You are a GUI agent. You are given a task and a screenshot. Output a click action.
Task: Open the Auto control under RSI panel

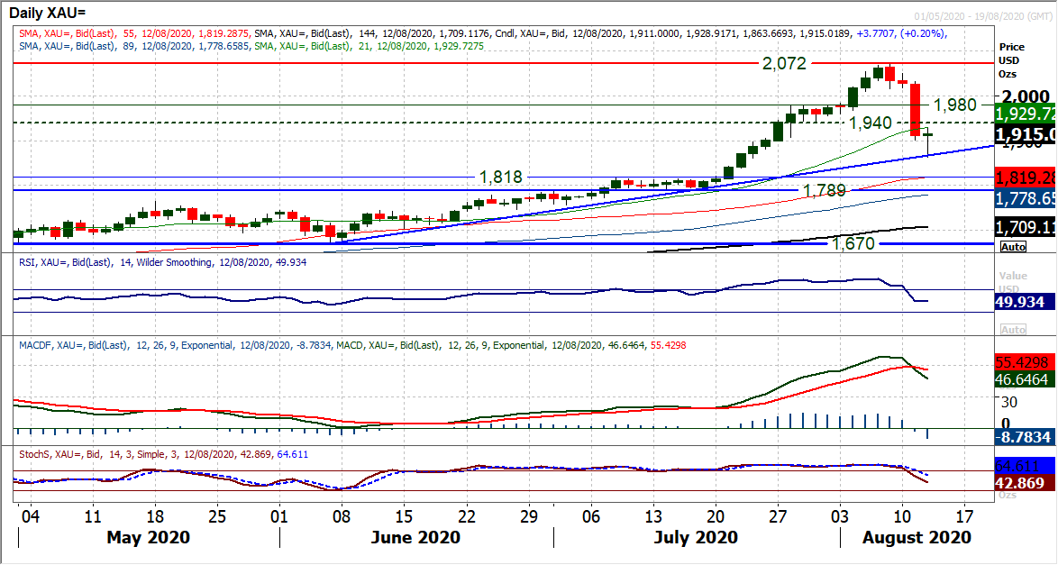tap(1014, 329)
